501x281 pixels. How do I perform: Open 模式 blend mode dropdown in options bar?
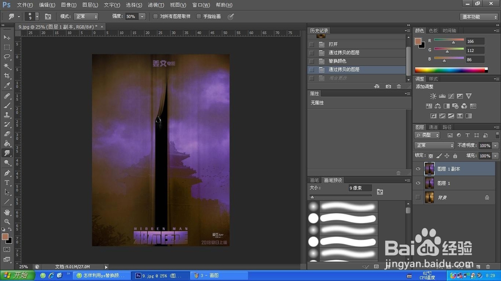pyautogui.click(x=86, y=16)
